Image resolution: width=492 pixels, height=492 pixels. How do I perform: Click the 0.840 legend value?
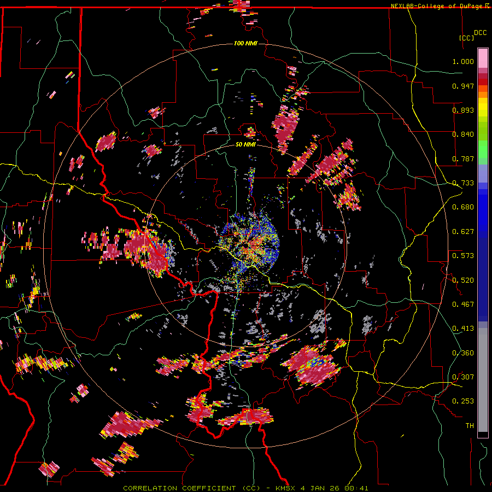point(463,134)
